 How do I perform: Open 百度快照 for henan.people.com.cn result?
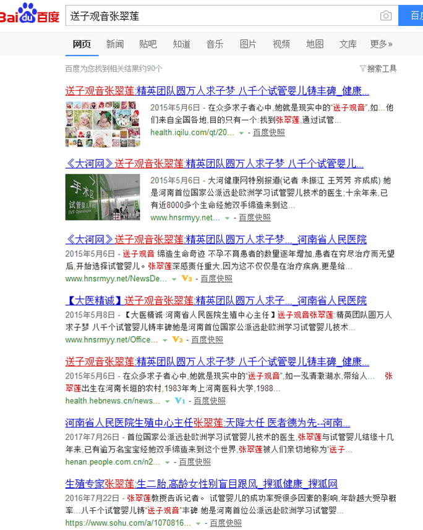[x=195, y=461]
